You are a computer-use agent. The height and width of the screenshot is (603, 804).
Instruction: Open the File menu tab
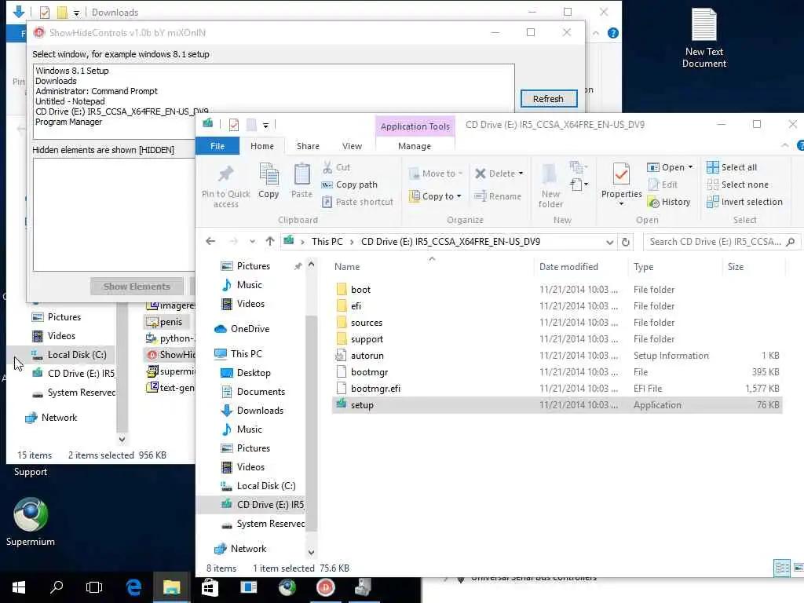click(x=217, y=146)
